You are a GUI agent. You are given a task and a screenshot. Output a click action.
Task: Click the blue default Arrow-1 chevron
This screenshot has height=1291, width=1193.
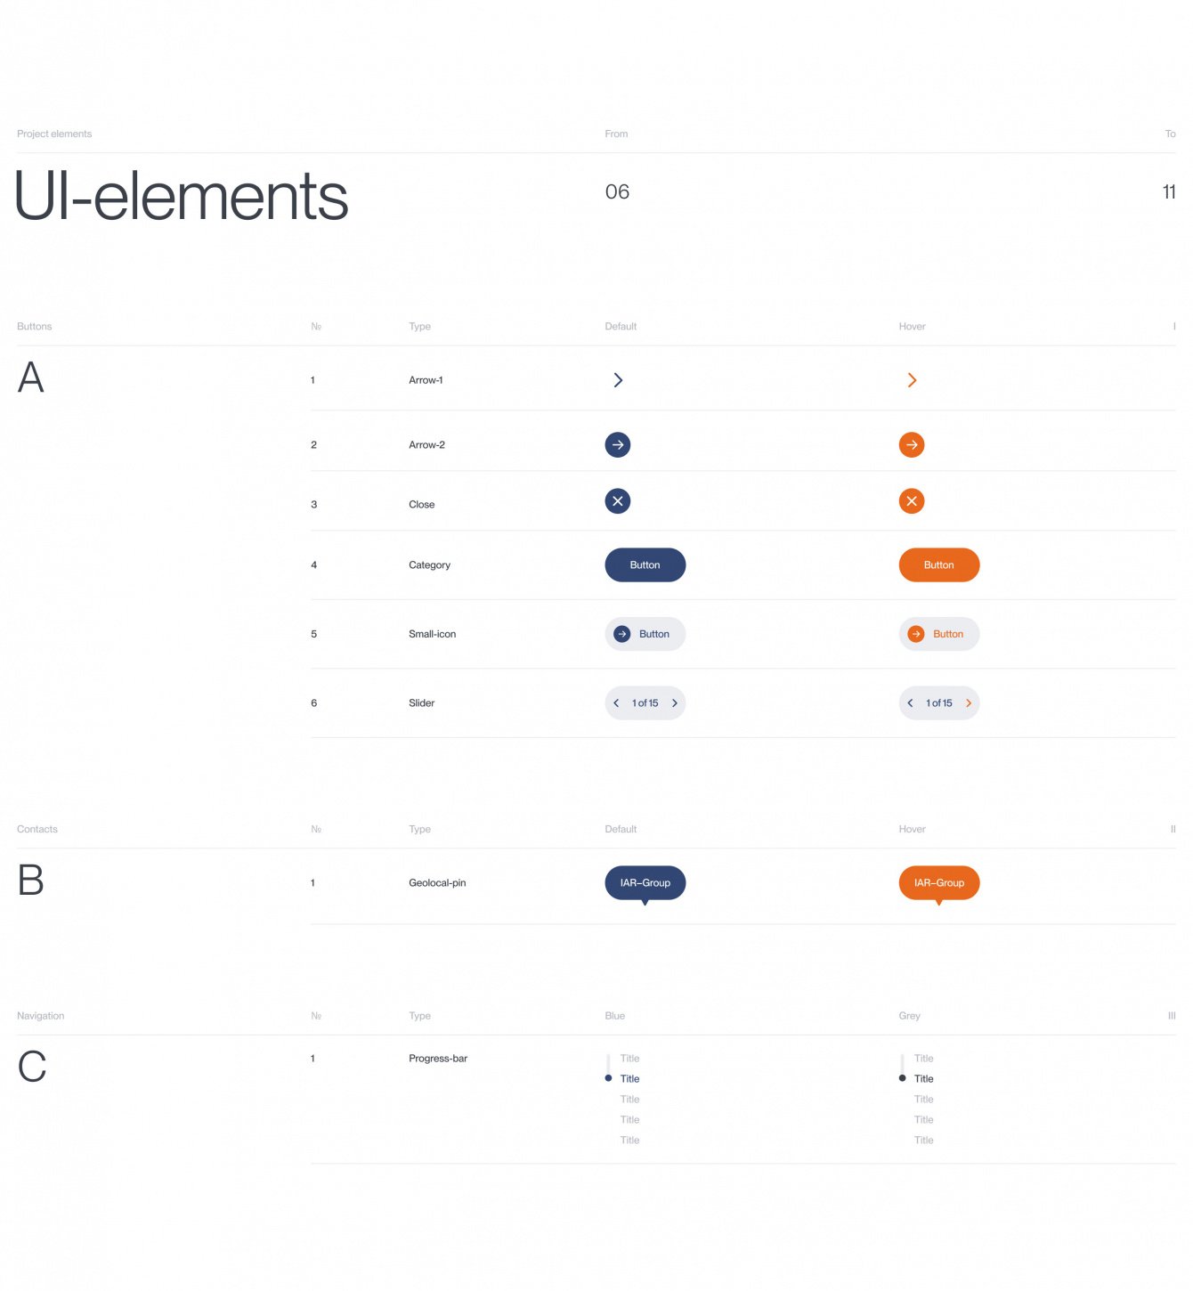[618, 380]
